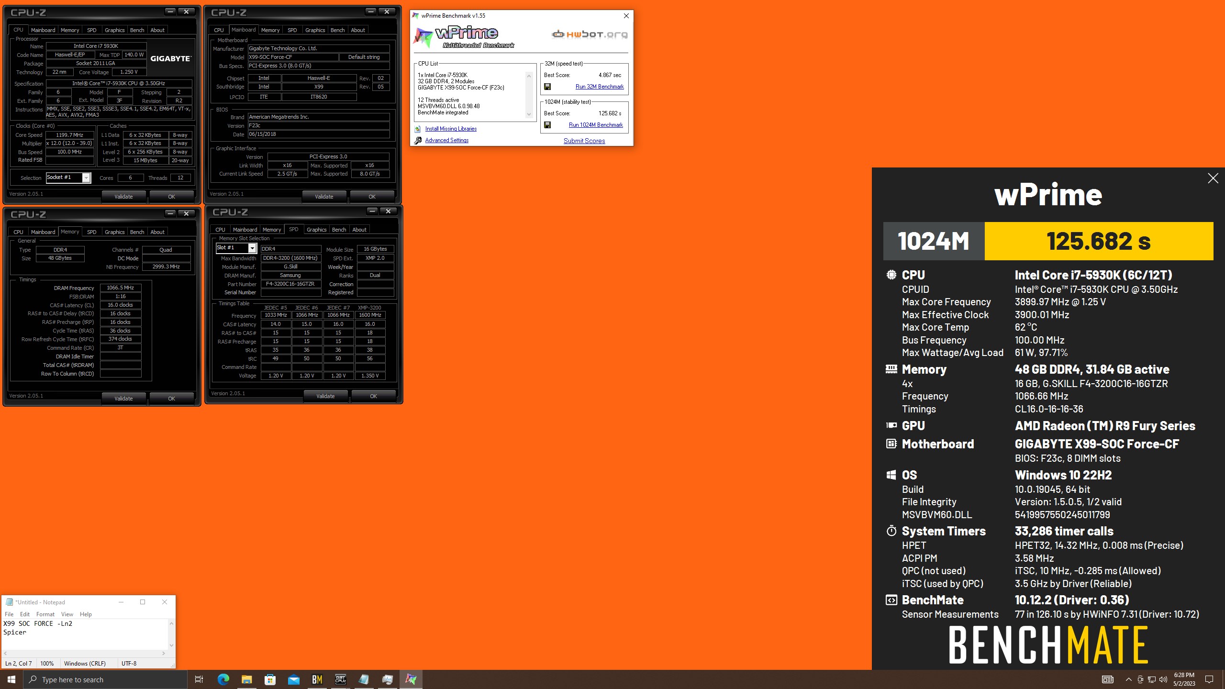
Task: Click Run 32M Benchmark link
Action: coord(600,87)
